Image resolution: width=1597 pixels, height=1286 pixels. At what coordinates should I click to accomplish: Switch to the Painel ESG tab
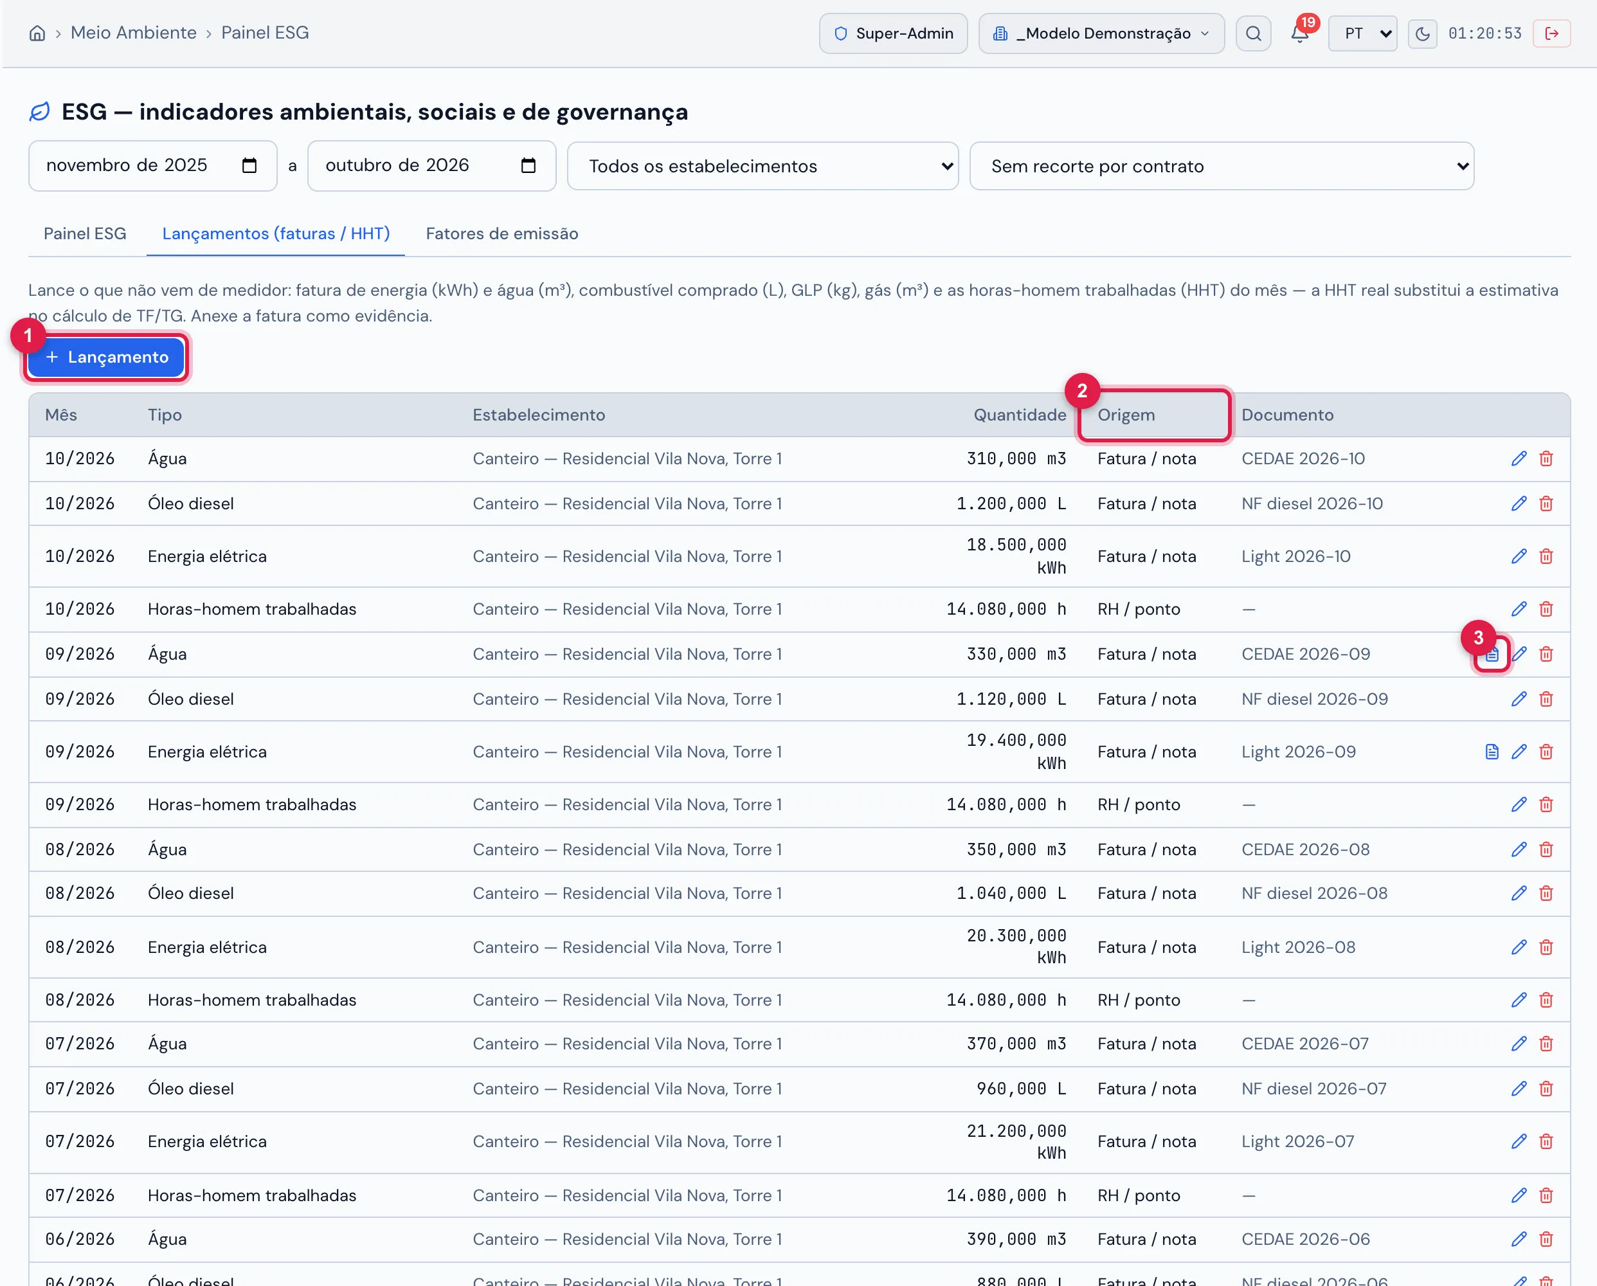85,233
